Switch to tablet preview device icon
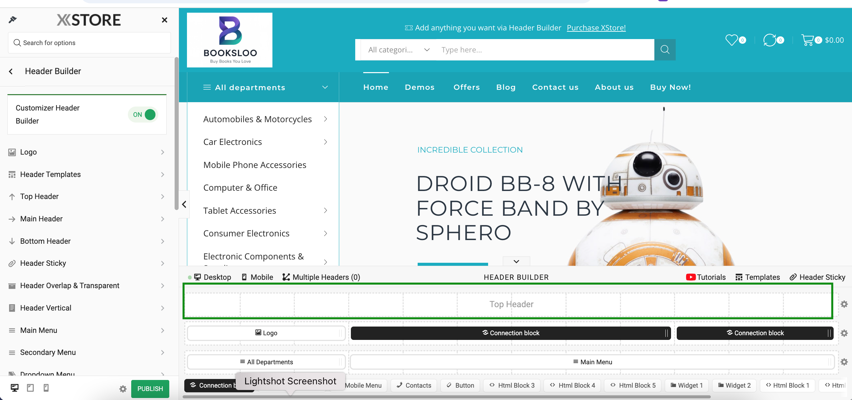The height and width of the screenshot is (400, 852). click(x=30, y=388)
